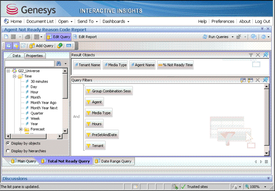Image resolution: width=275 pixels, height=191 pixels.
Task: Click the purge data icon
Action: [x=239, y=37]
